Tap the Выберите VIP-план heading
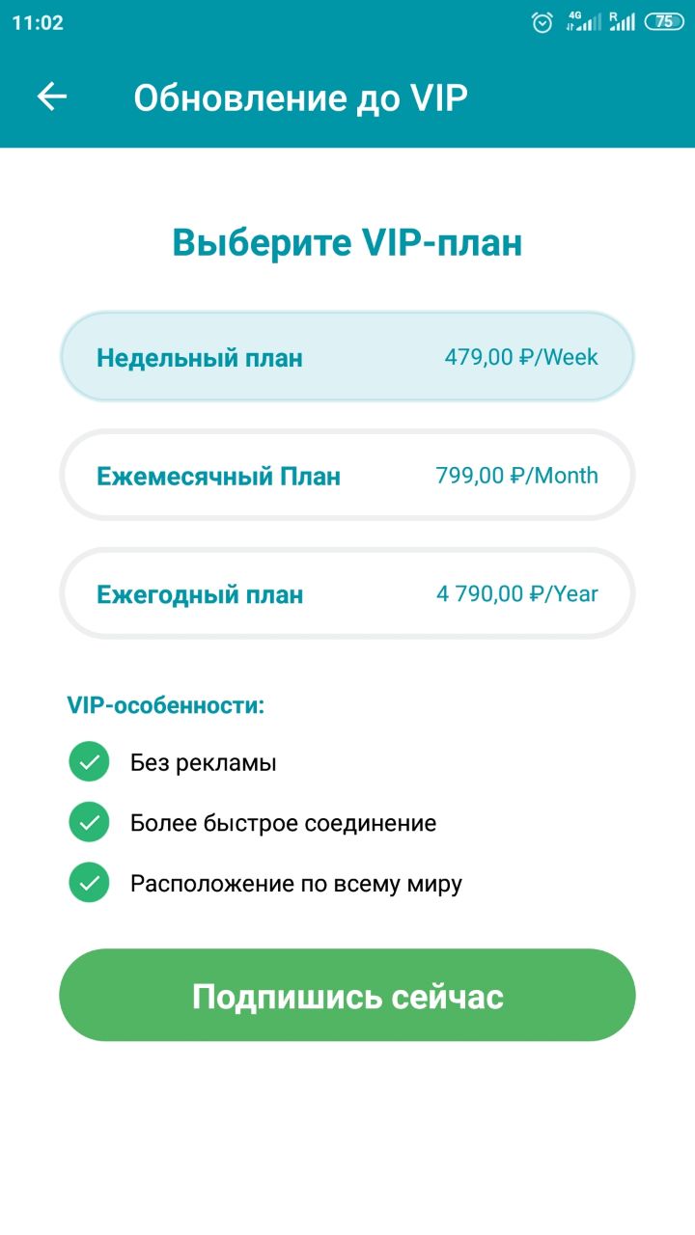Viewport: 695px width, 1235px height. pos(347,242)
